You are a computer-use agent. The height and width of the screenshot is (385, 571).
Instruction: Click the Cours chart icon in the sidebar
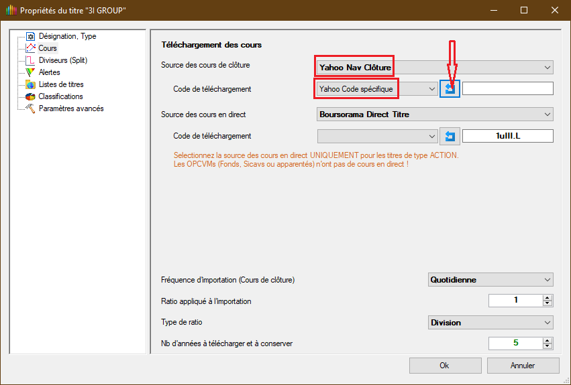(x=30, y=48)
